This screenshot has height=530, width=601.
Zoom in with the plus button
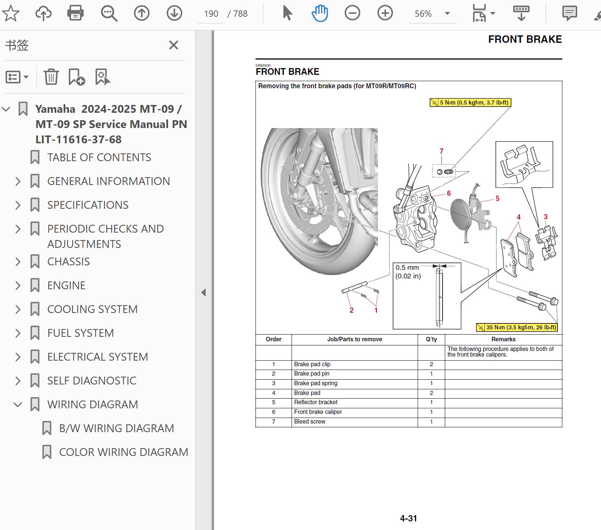(385, 13)
